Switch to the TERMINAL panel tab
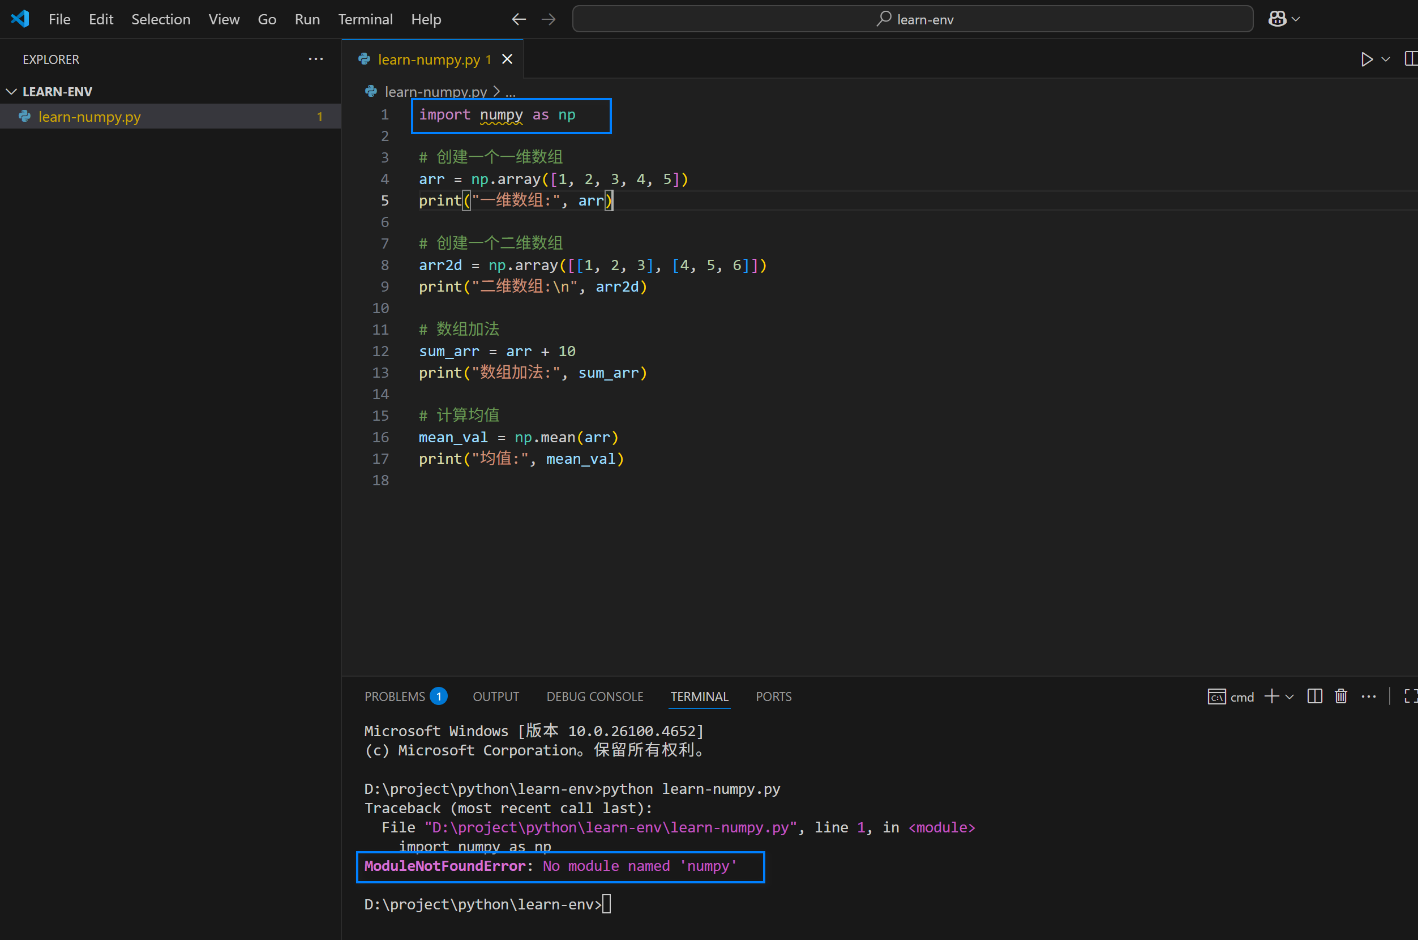Screen dimensions: 1418x940 coord(699,697)
